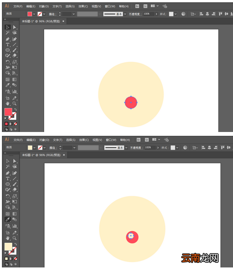Reset default fill and stroke in upper window
The image size is (233, 269).
pyautogui.click(x=5, y=118)
